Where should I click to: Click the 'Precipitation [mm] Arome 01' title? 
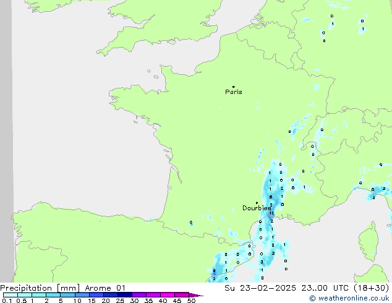tap(62, 288)
